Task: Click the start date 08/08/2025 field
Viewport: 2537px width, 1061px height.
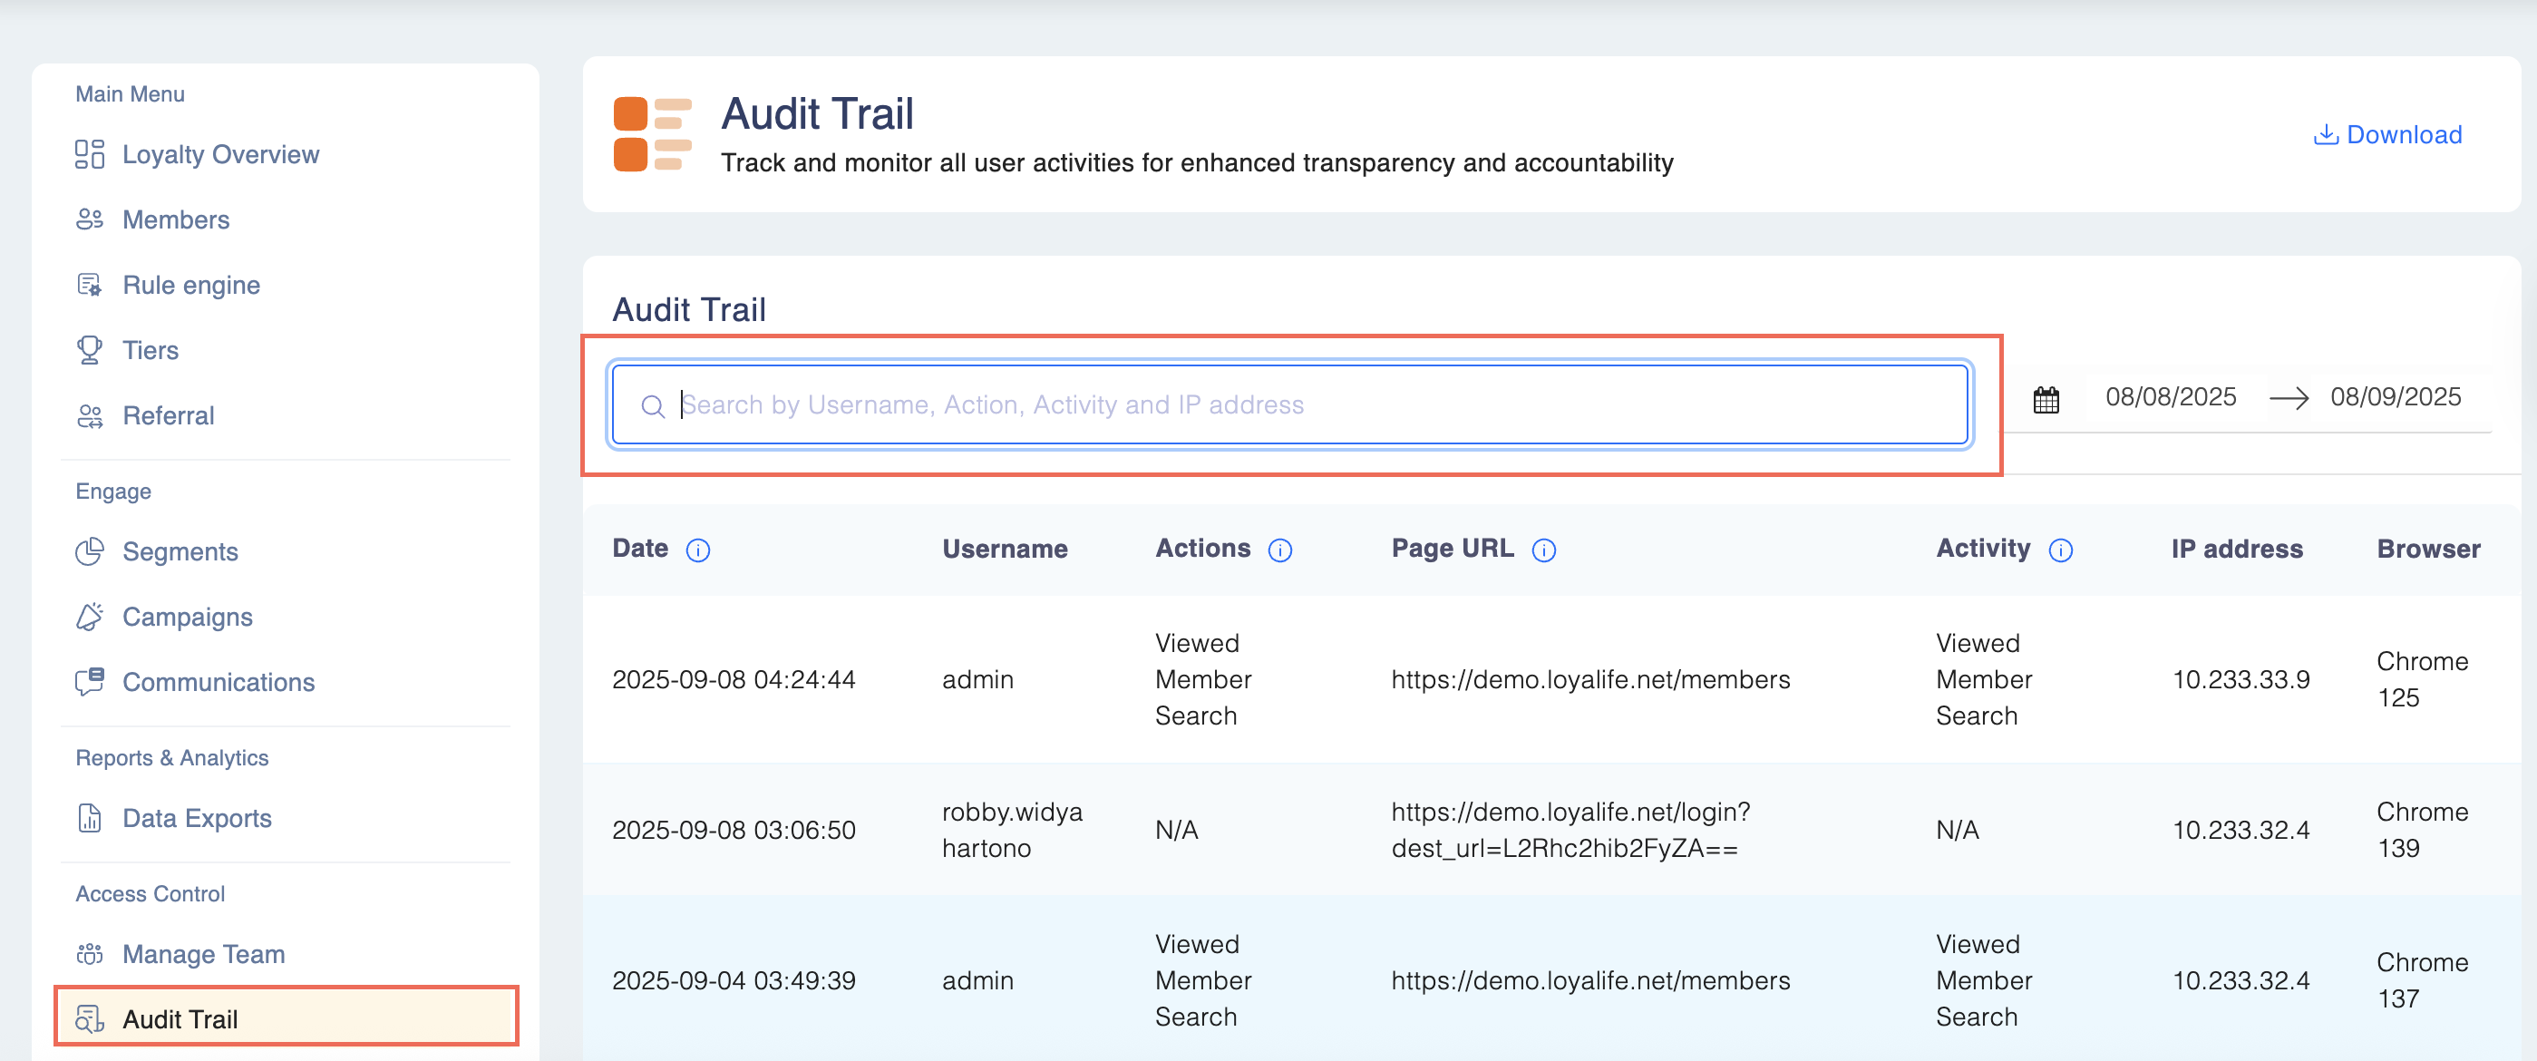Action: coord(2170,397)
